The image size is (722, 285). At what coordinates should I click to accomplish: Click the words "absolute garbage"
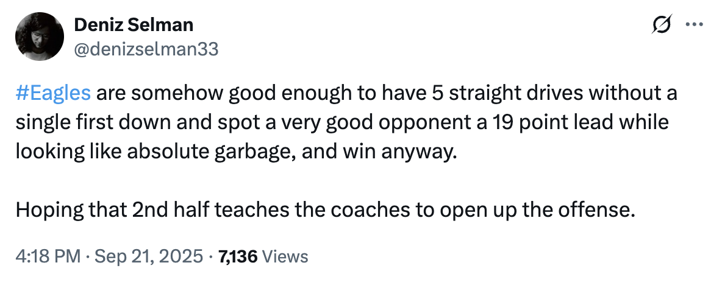212,152
